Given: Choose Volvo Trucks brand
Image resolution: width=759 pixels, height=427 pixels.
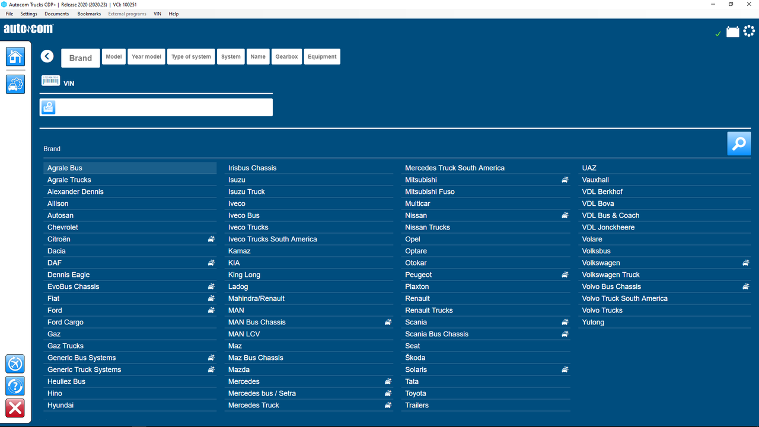Looking at the screenshot, I should pyautogui.click(x=665, y=310).
